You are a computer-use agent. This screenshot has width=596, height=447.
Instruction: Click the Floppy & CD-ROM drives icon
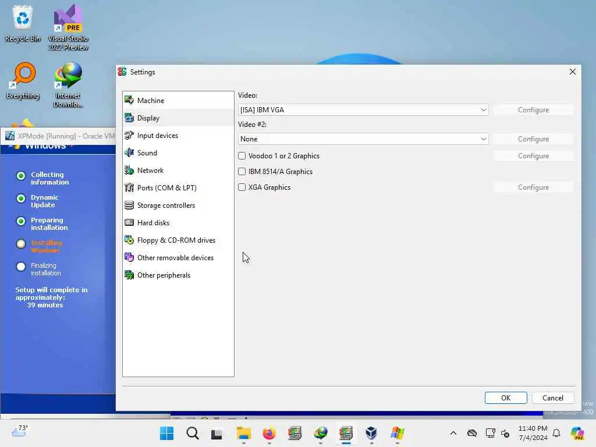(x=129, y=240)
